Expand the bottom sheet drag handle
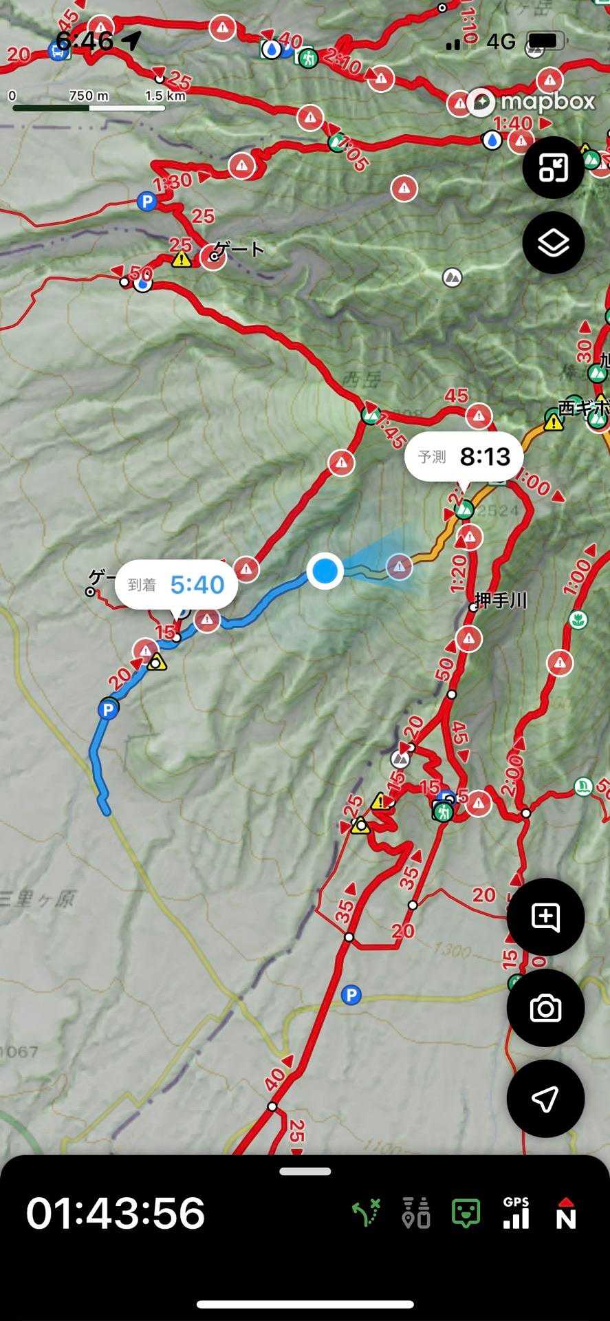 (305, 1171)
